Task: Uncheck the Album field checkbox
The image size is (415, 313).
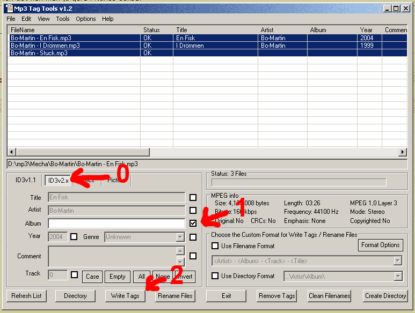Action: click(x=193, y=223)
